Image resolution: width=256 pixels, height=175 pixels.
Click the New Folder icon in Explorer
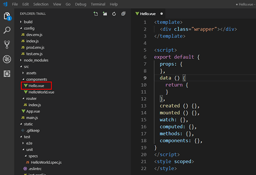pyautogui.click(x=105, y=14)
